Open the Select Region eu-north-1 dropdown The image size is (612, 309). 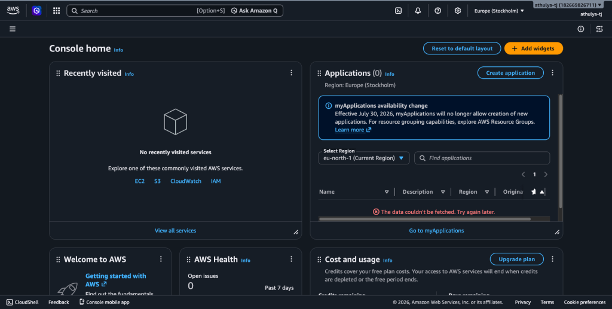pyautogui.click(x=364, y=158)
